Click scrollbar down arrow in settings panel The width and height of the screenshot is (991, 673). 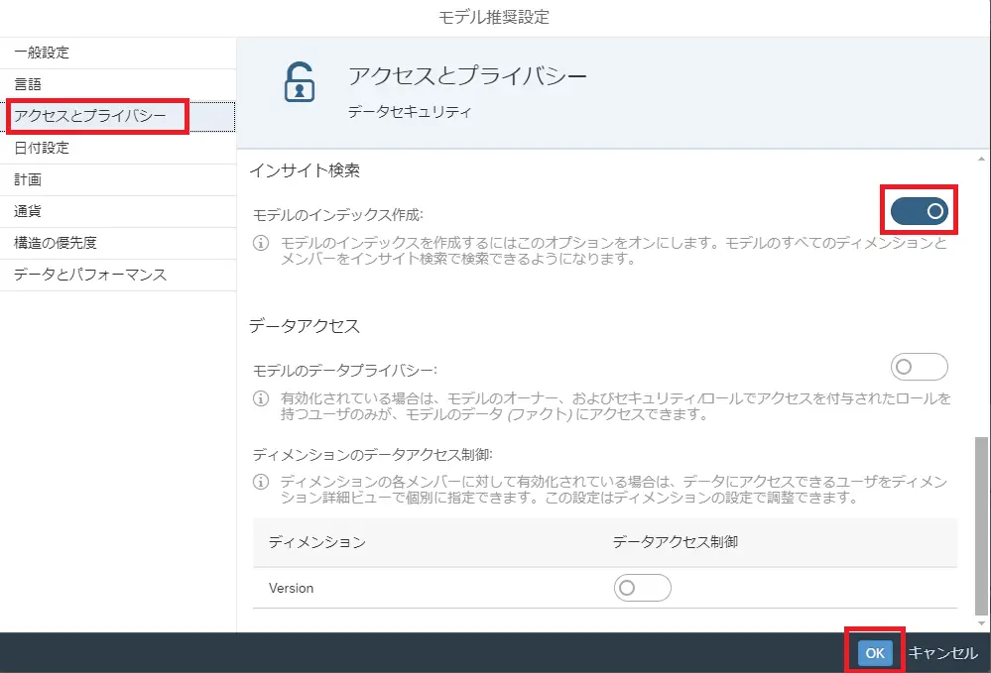(981, 623)
